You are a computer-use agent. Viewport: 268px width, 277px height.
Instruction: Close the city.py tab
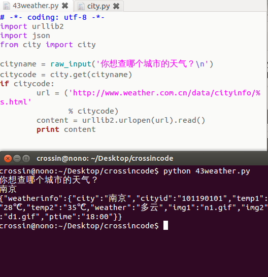point(116,6)
